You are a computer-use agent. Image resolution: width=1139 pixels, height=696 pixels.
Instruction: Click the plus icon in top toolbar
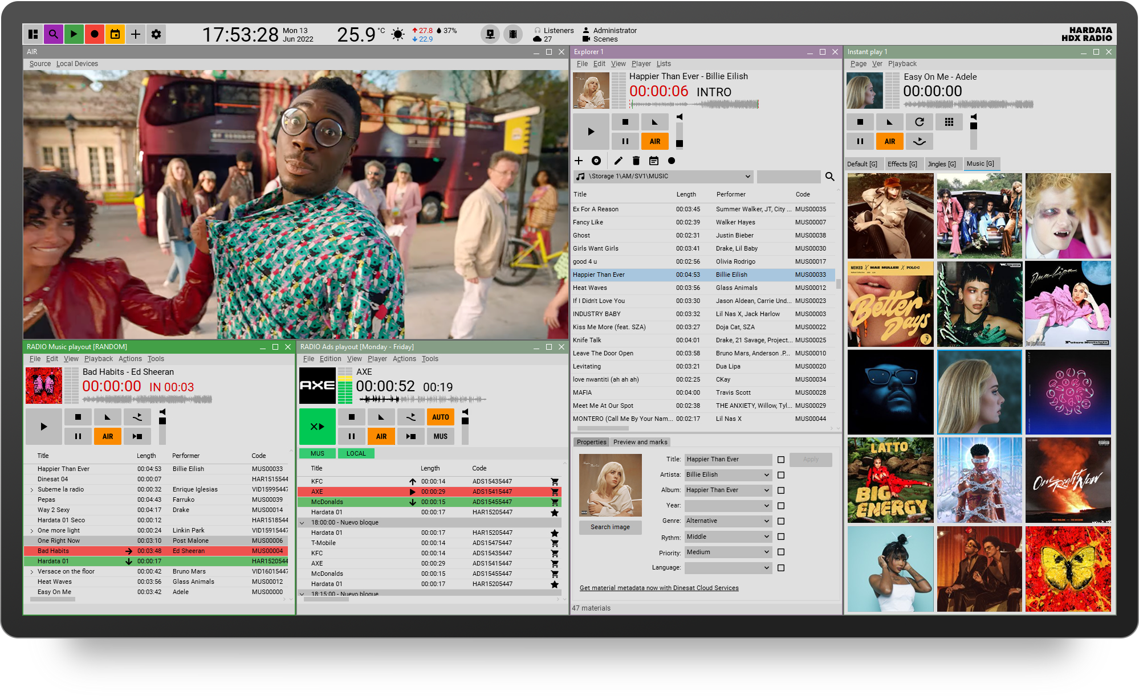pos(136,34)
